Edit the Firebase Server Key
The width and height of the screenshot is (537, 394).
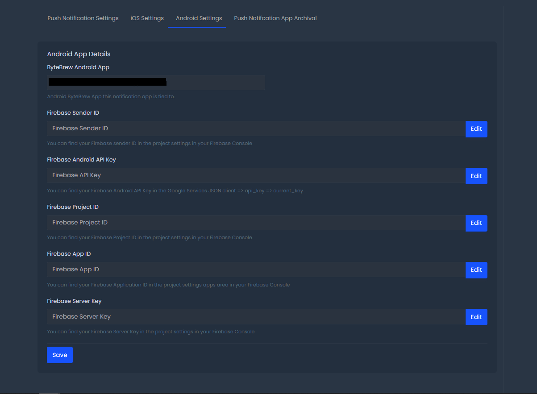[x=476, y=317]
